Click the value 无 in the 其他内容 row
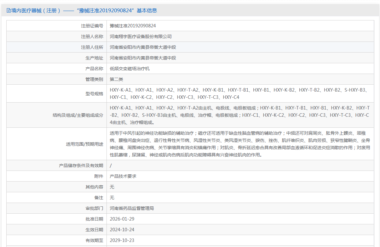Viewport: 380px width, 247px height. (112, 187)
